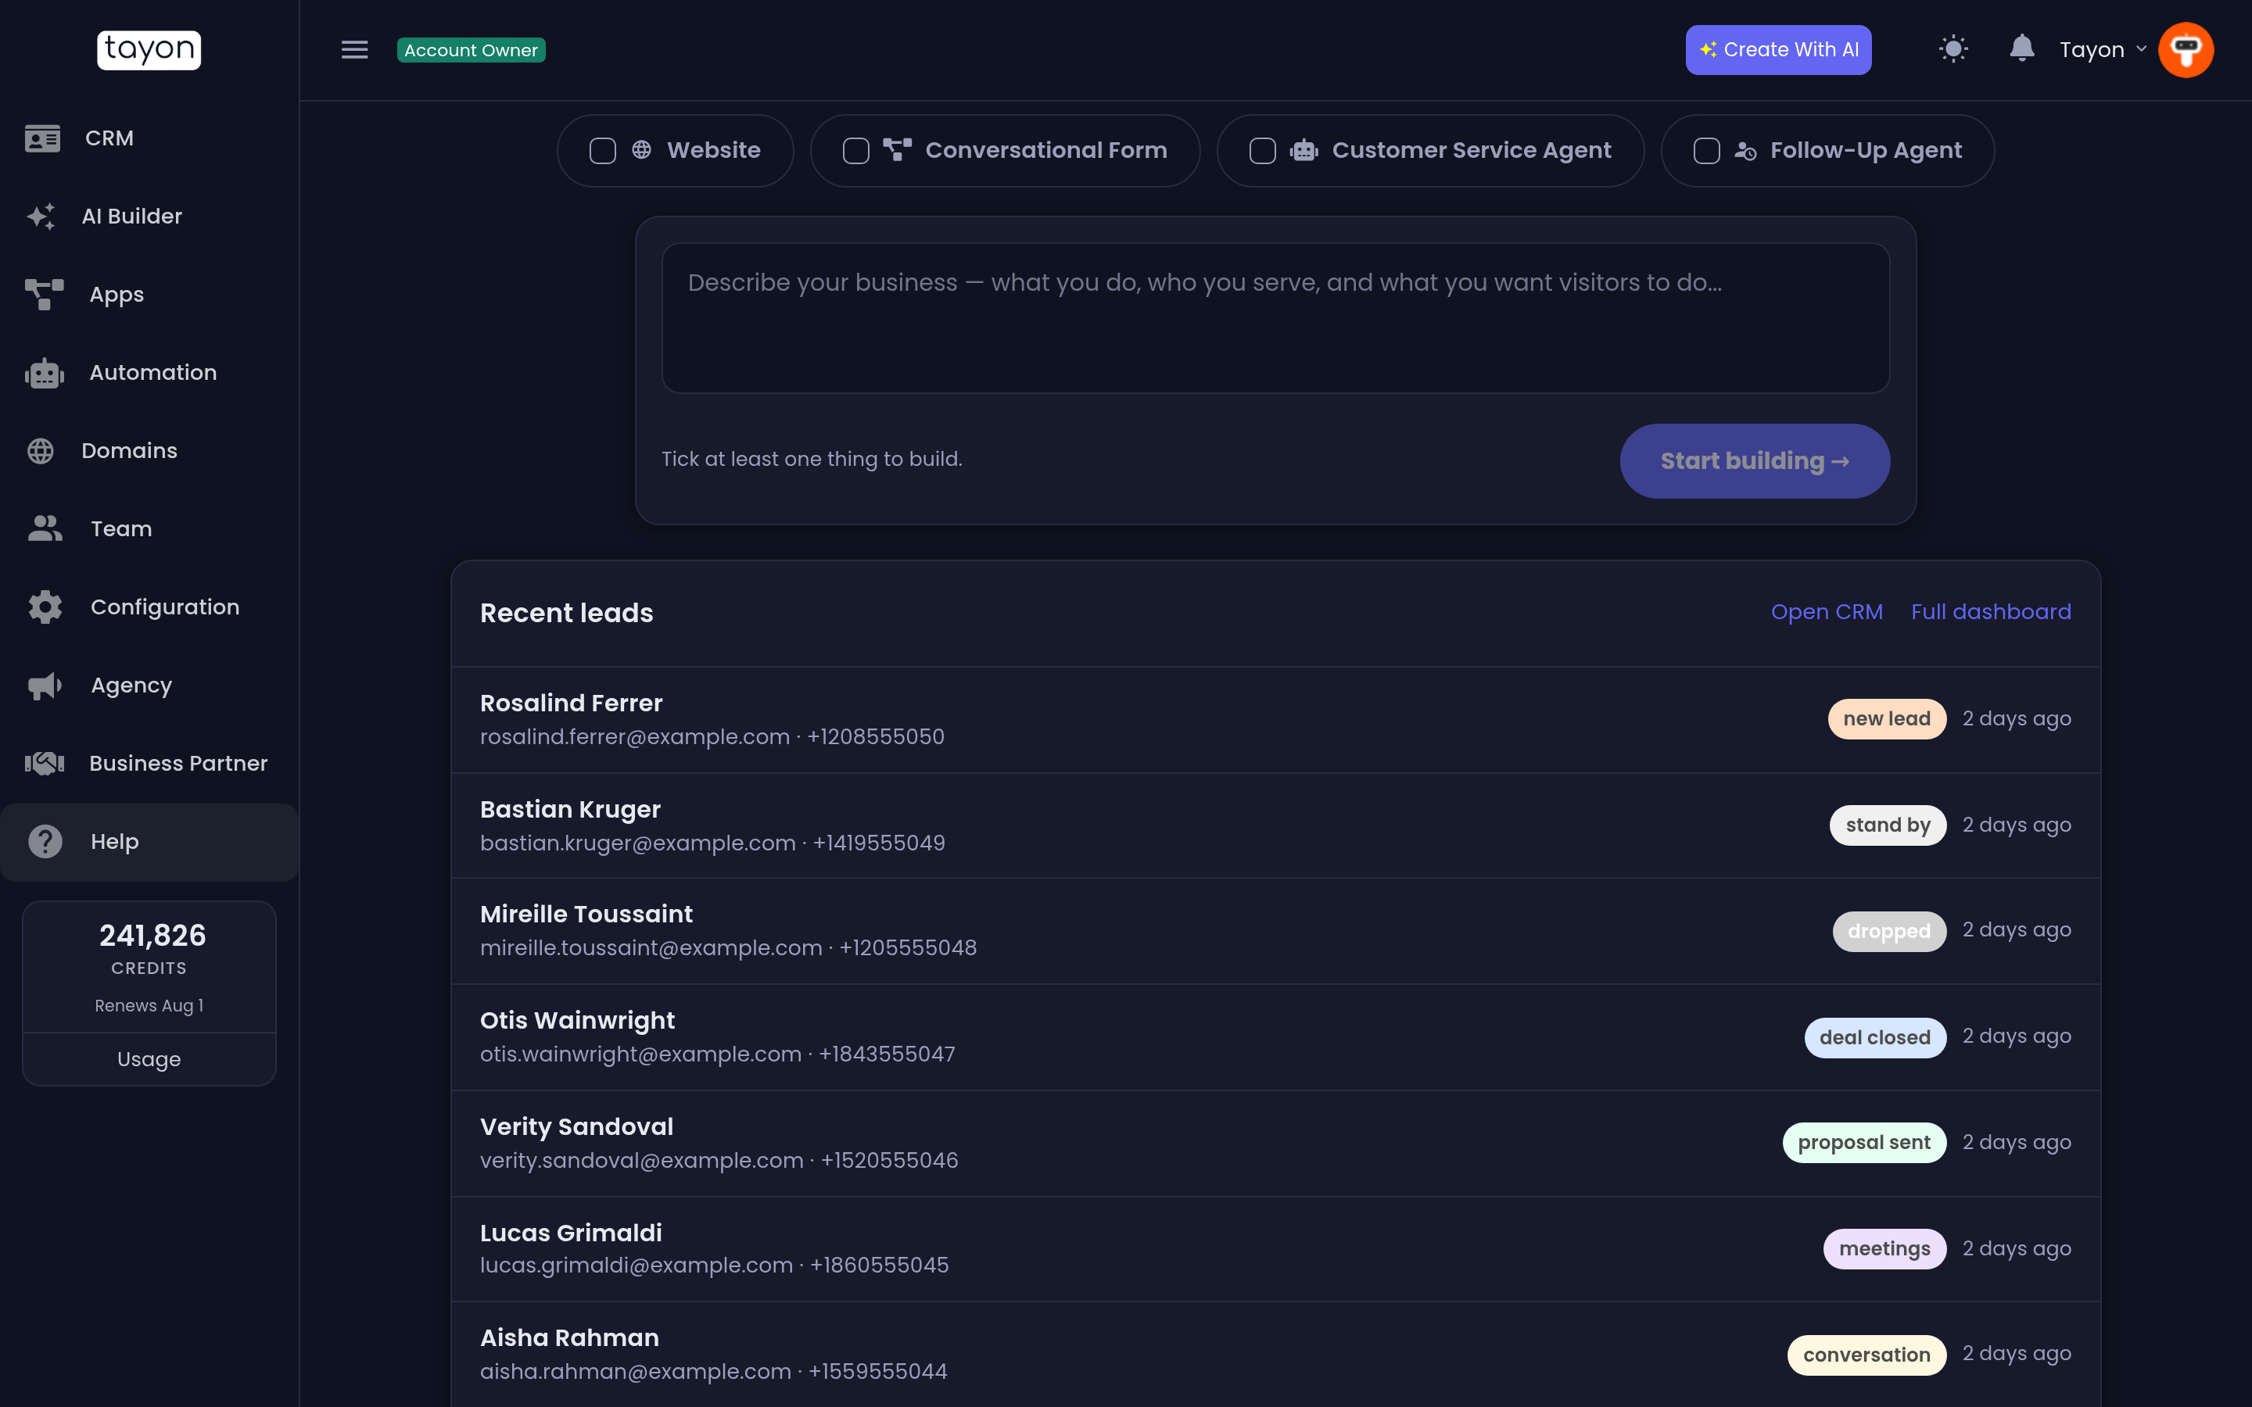Open the Otis Wainwright lead name
Viewport: 2252px width, 1407px height.
pyautogui.click(x=577, y=1021)
